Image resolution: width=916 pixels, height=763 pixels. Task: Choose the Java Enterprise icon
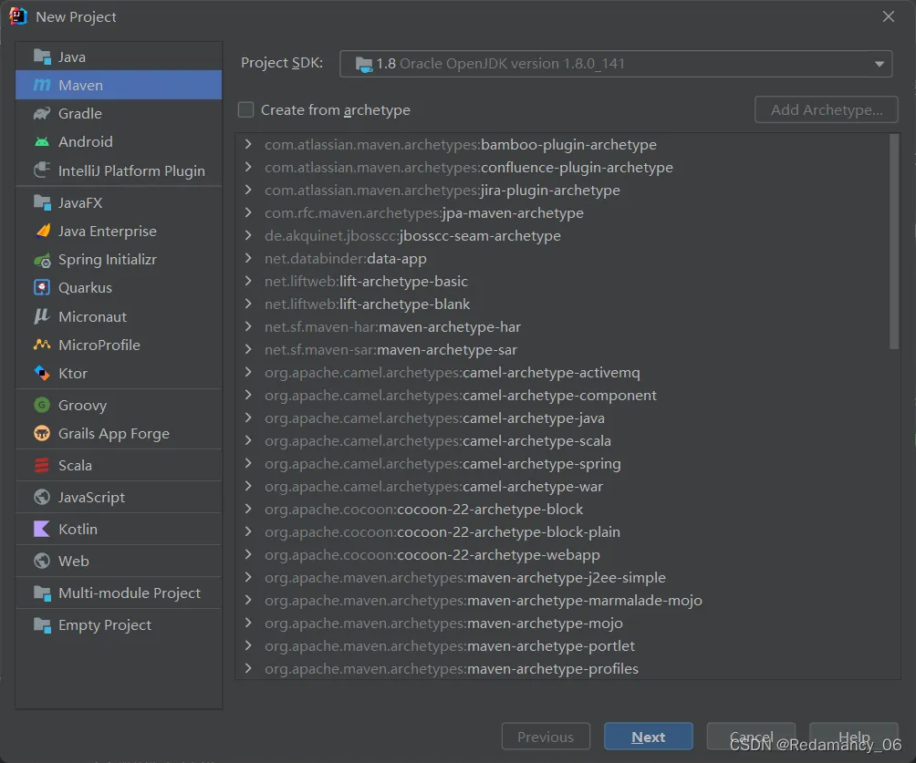point(42,232)
